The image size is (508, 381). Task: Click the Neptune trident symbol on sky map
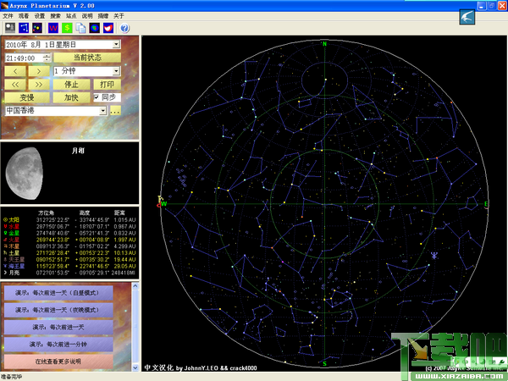click(434, 256)
